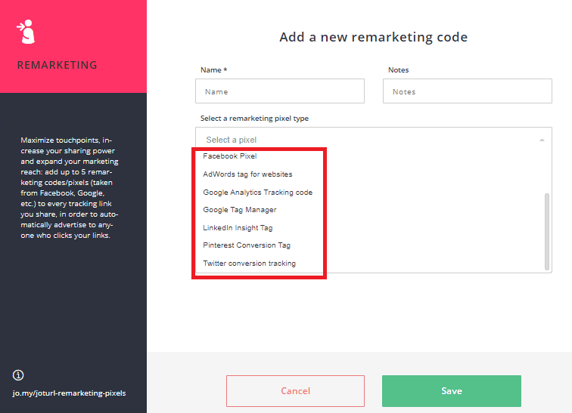Open the Select a pixel combo box
Image resolution: width=572 pixels, height=413 pixels.
click(x=374, y=140)
